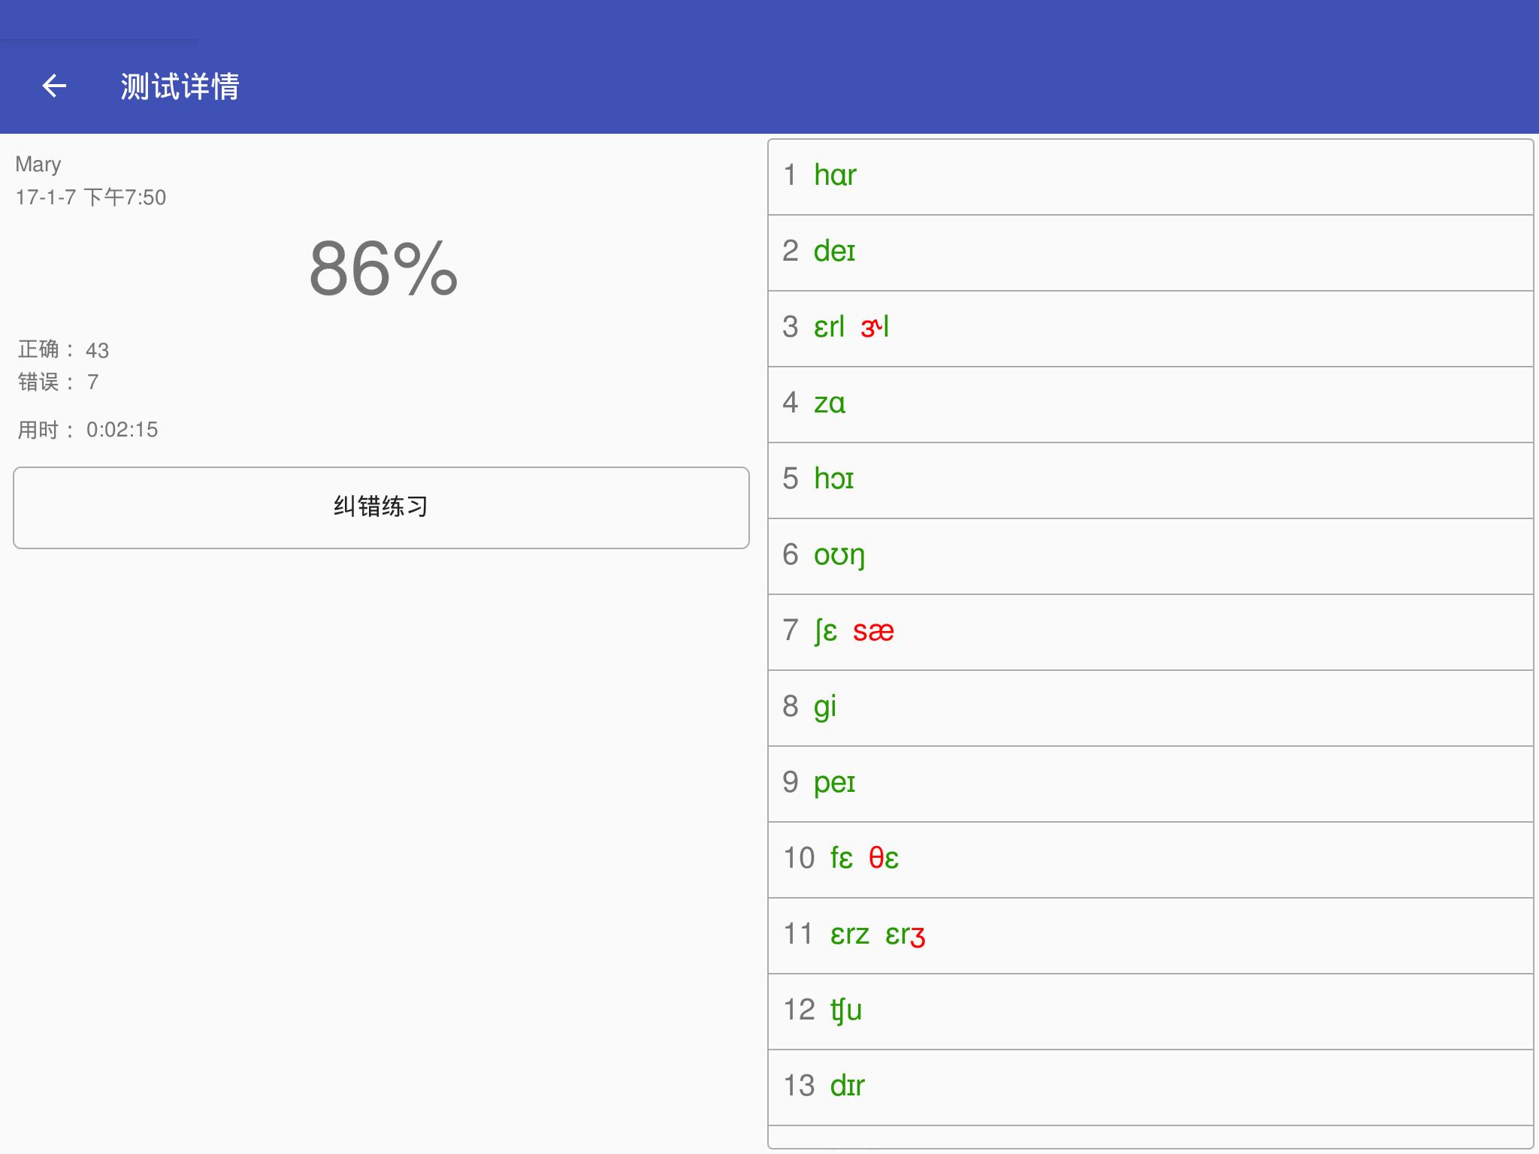Select row 10 fɛ with wrong θɛ
Image resolution: width=1539 pixels, height=1154 pixels.
[1150, 860]
